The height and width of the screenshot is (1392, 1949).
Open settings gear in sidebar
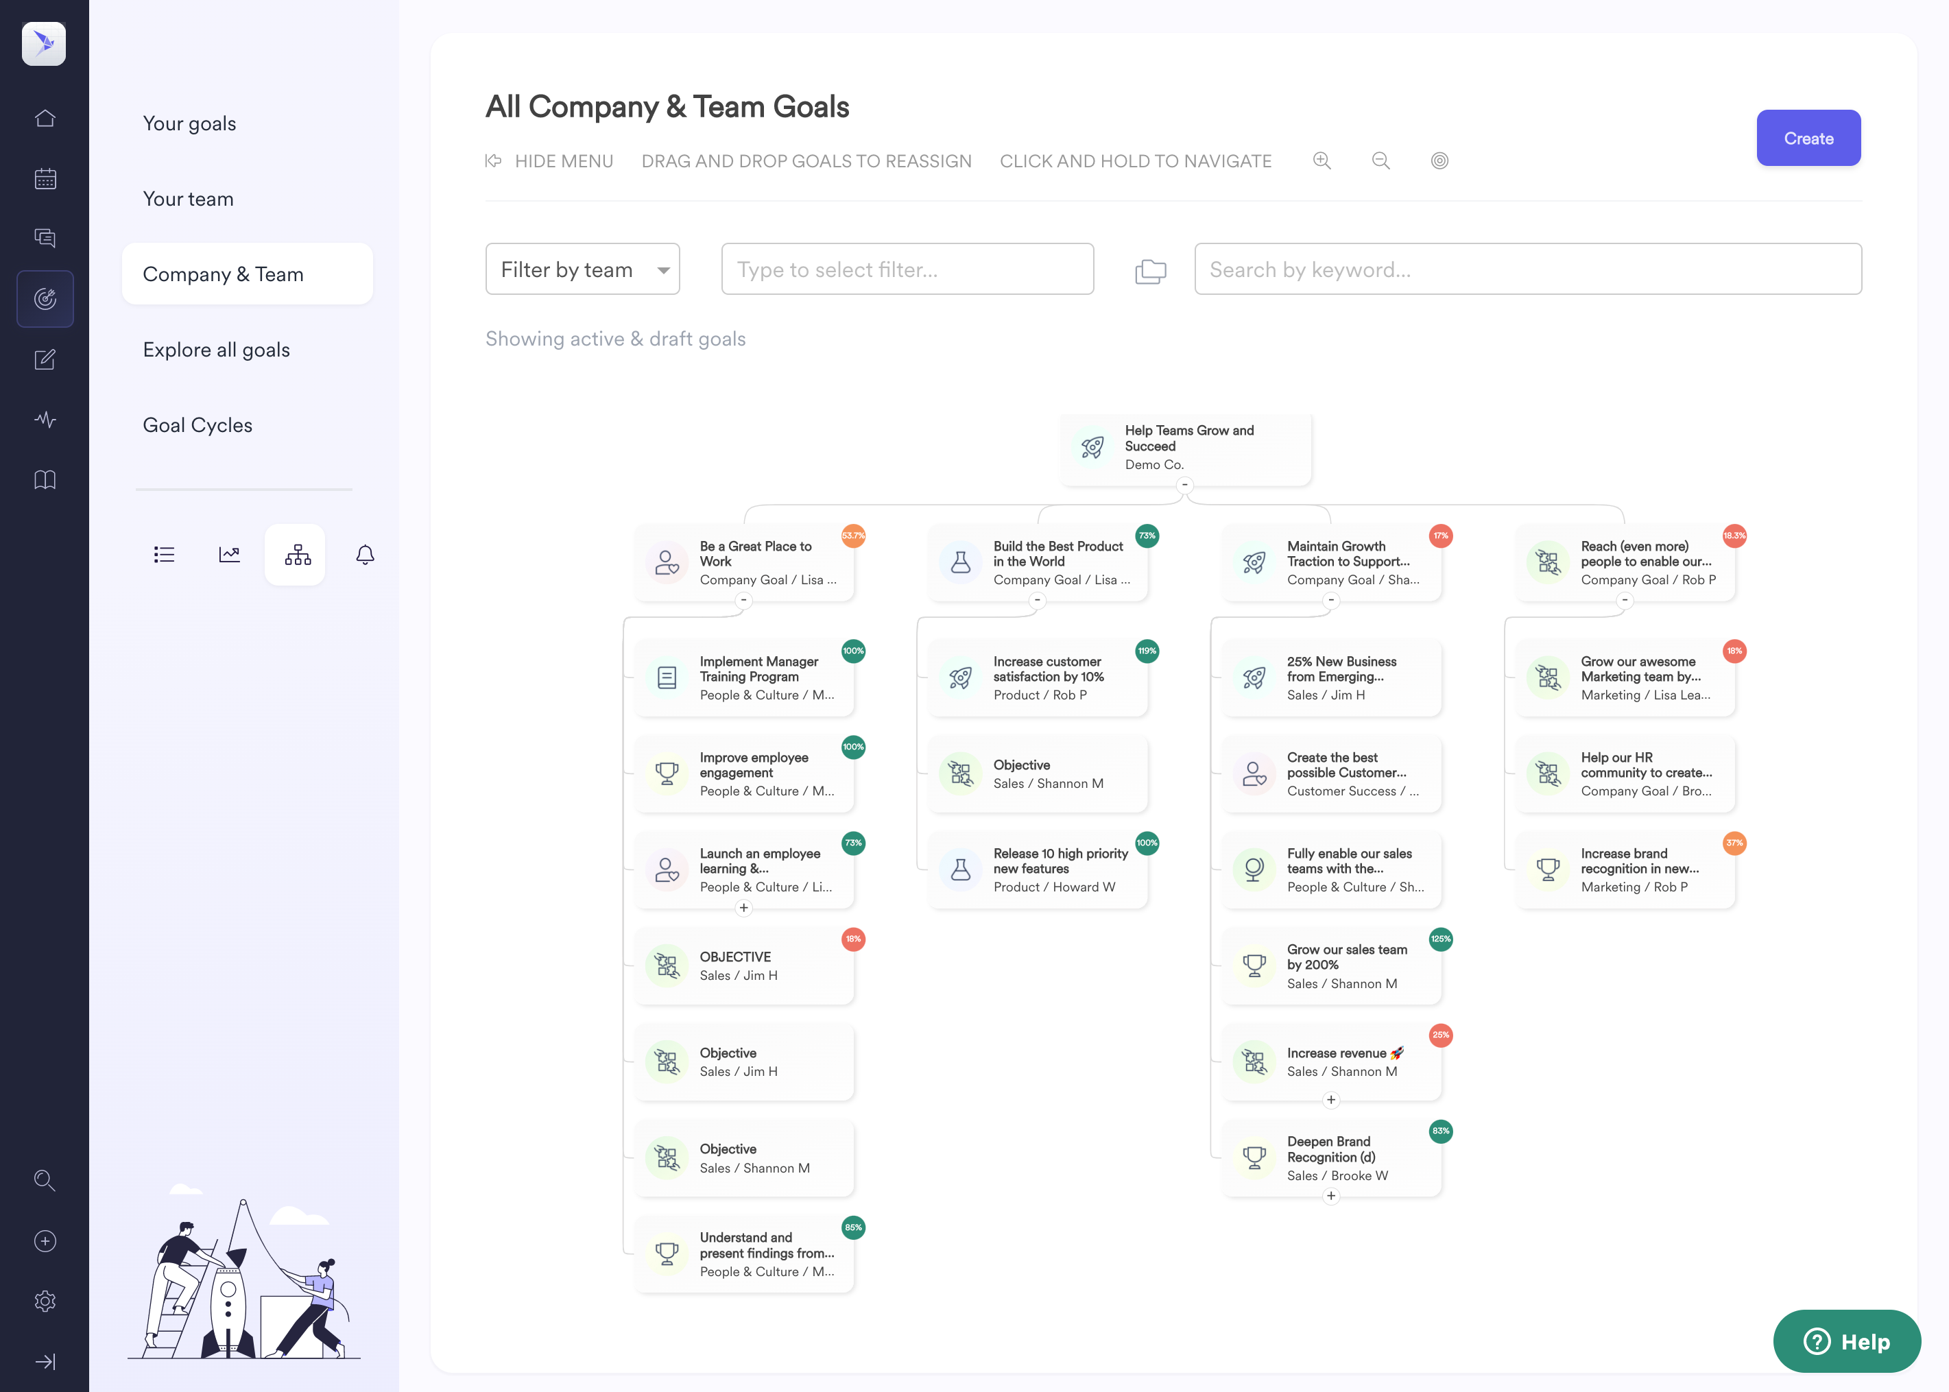click(45, 1301)
